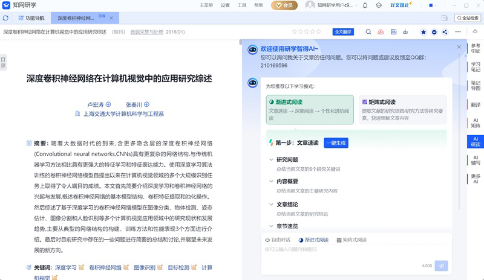Collapse the 章节速览 section

point(271,226)
